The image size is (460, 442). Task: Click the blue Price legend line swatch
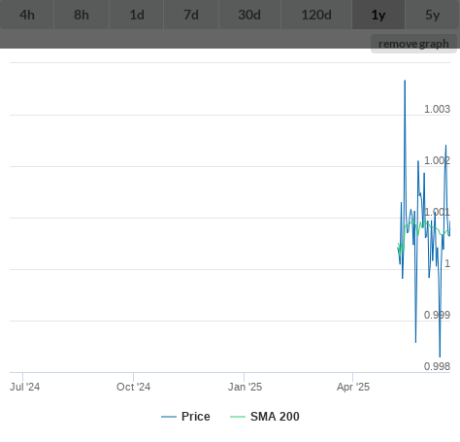coord(169,417)
